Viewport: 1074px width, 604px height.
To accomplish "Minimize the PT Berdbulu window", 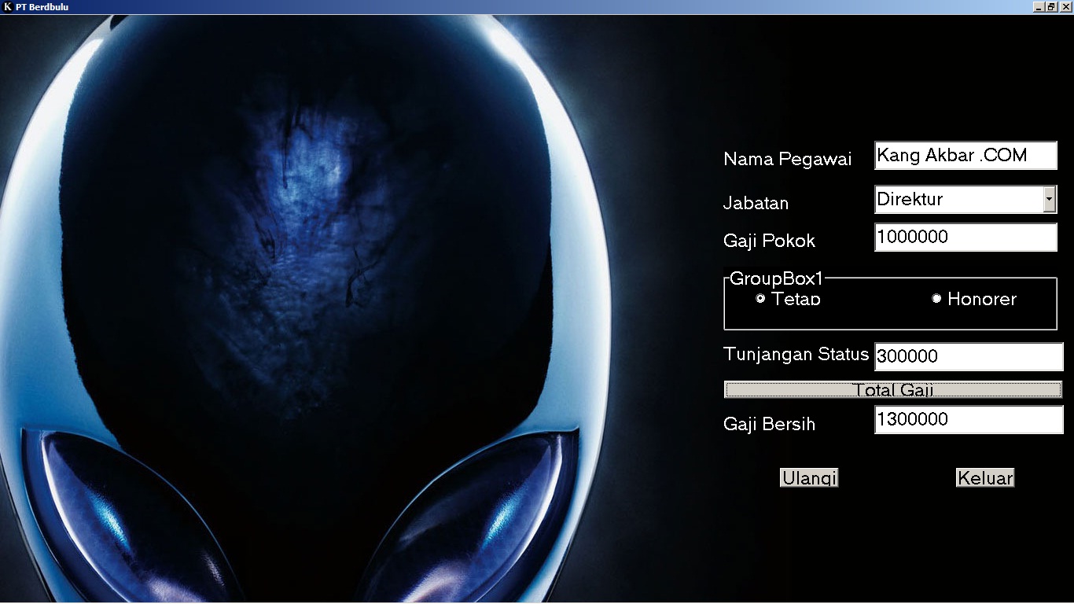I will pyautogui.click(x=1039, y=6).
